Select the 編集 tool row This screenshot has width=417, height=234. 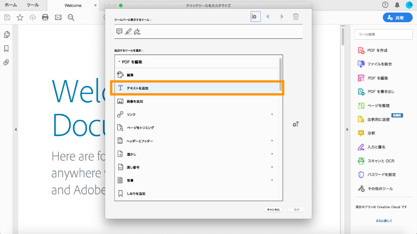[196, 75]
